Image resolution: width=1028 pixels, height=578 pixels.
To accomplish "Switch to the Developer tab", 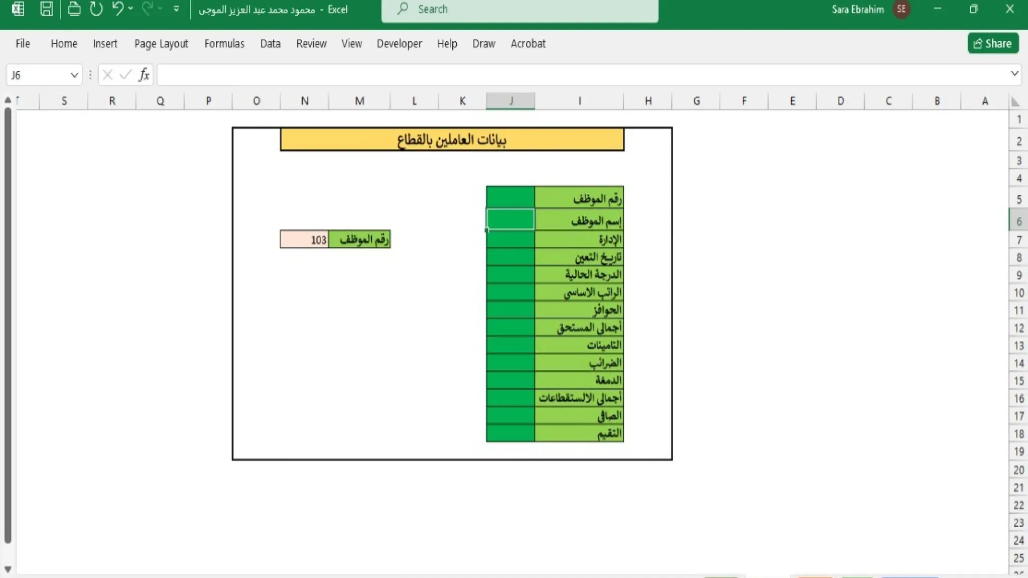I will tap(399, 44).
